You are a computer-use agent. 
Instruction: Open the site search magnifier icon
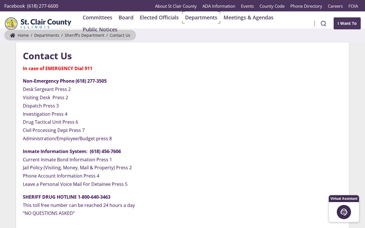pyautogui.click(x=323, y=23)
